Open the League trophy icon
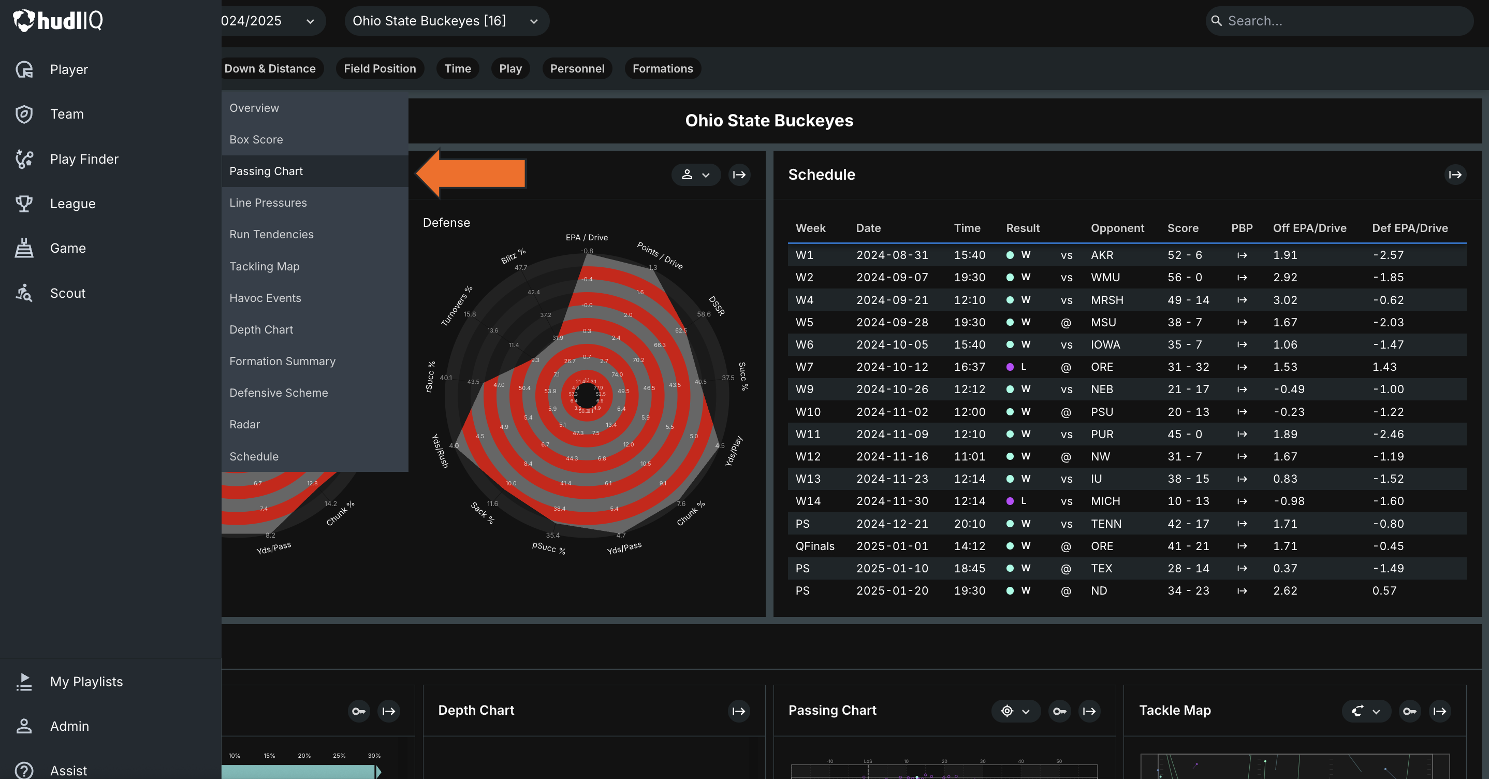This screenshot has height=779, width=1489. [24, 204]
